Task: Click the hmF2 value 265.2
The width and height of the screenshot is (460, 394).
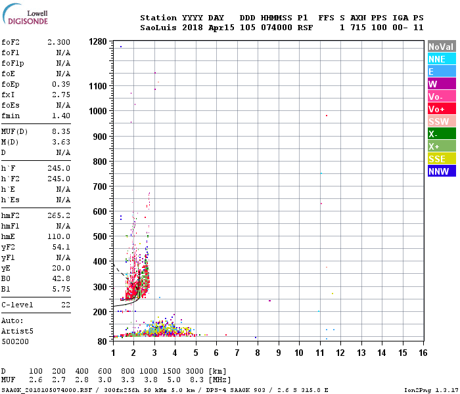Action: 58,216
